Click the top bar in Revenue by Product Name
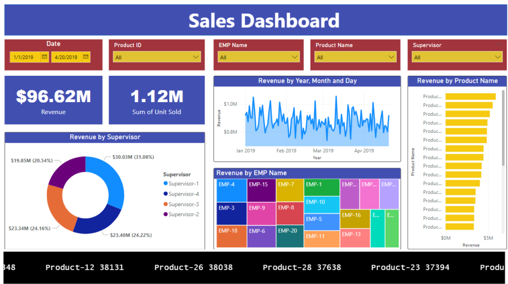 pos(470,97)
